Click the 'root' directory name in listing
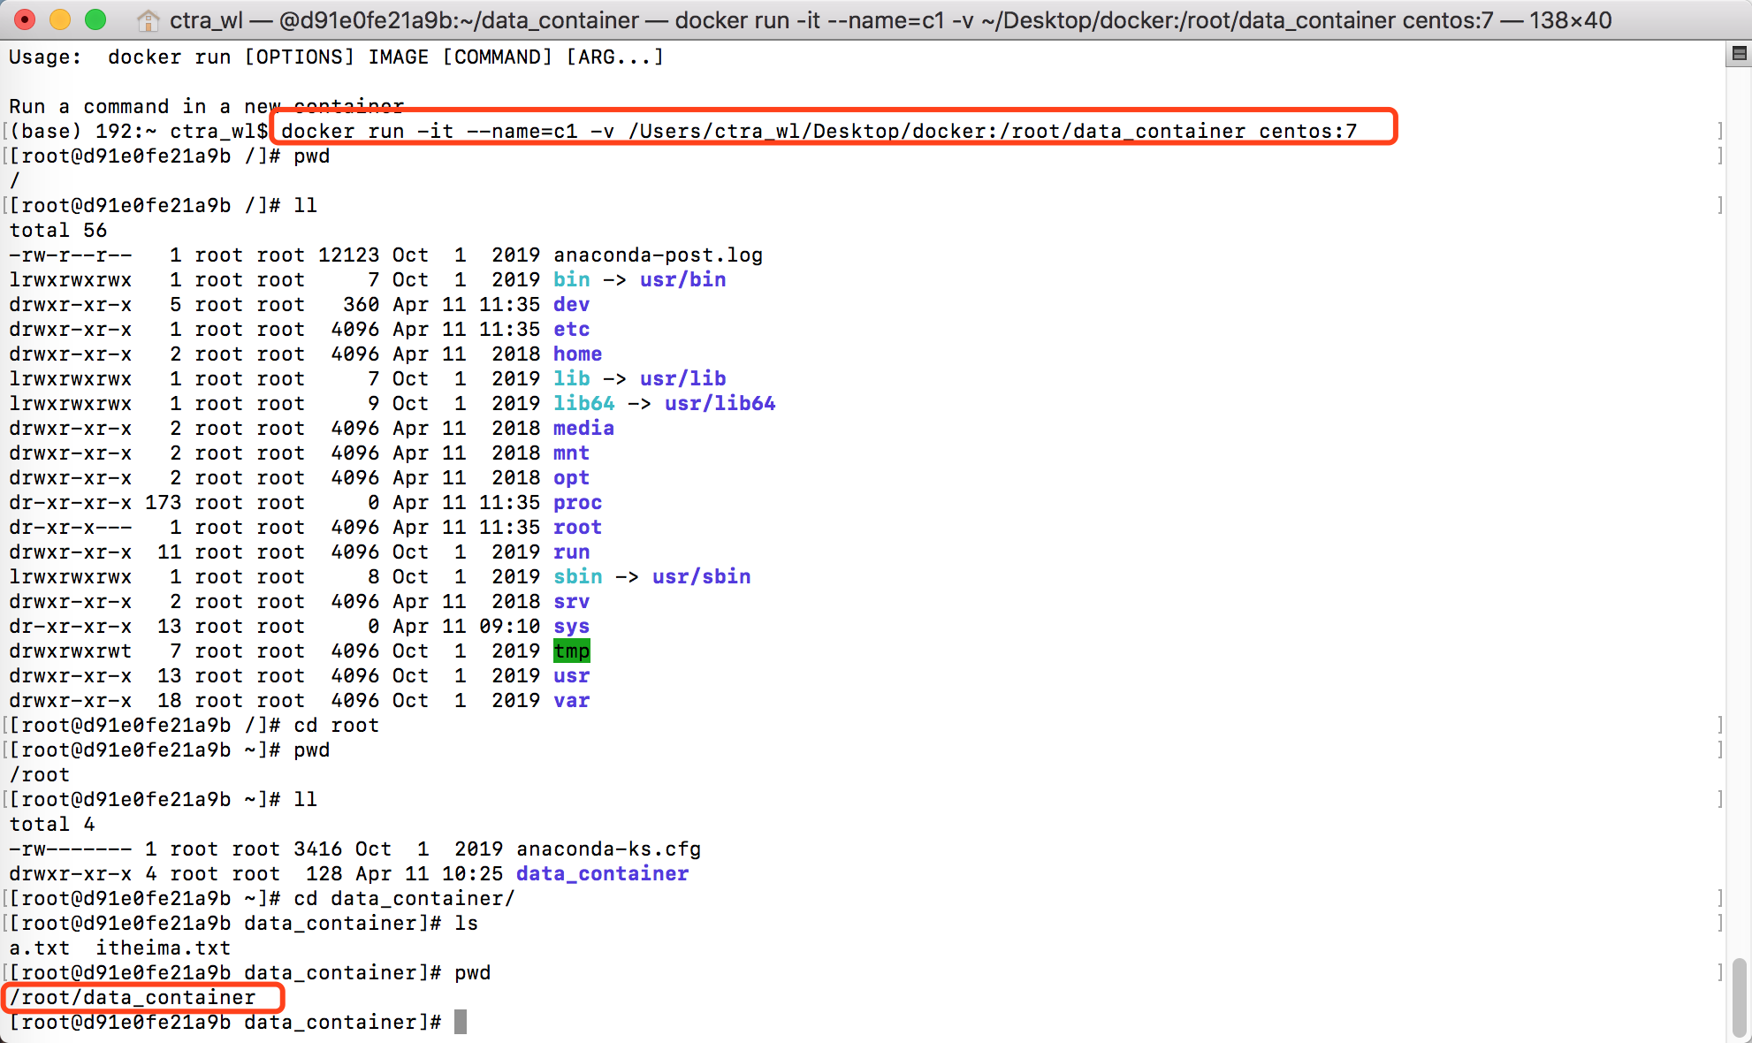Viewport: 1752px width, 1043px height. coord(577,528)
